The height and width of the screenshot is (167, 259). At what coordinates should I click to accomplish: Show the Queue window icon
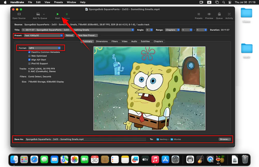point(219,14)
